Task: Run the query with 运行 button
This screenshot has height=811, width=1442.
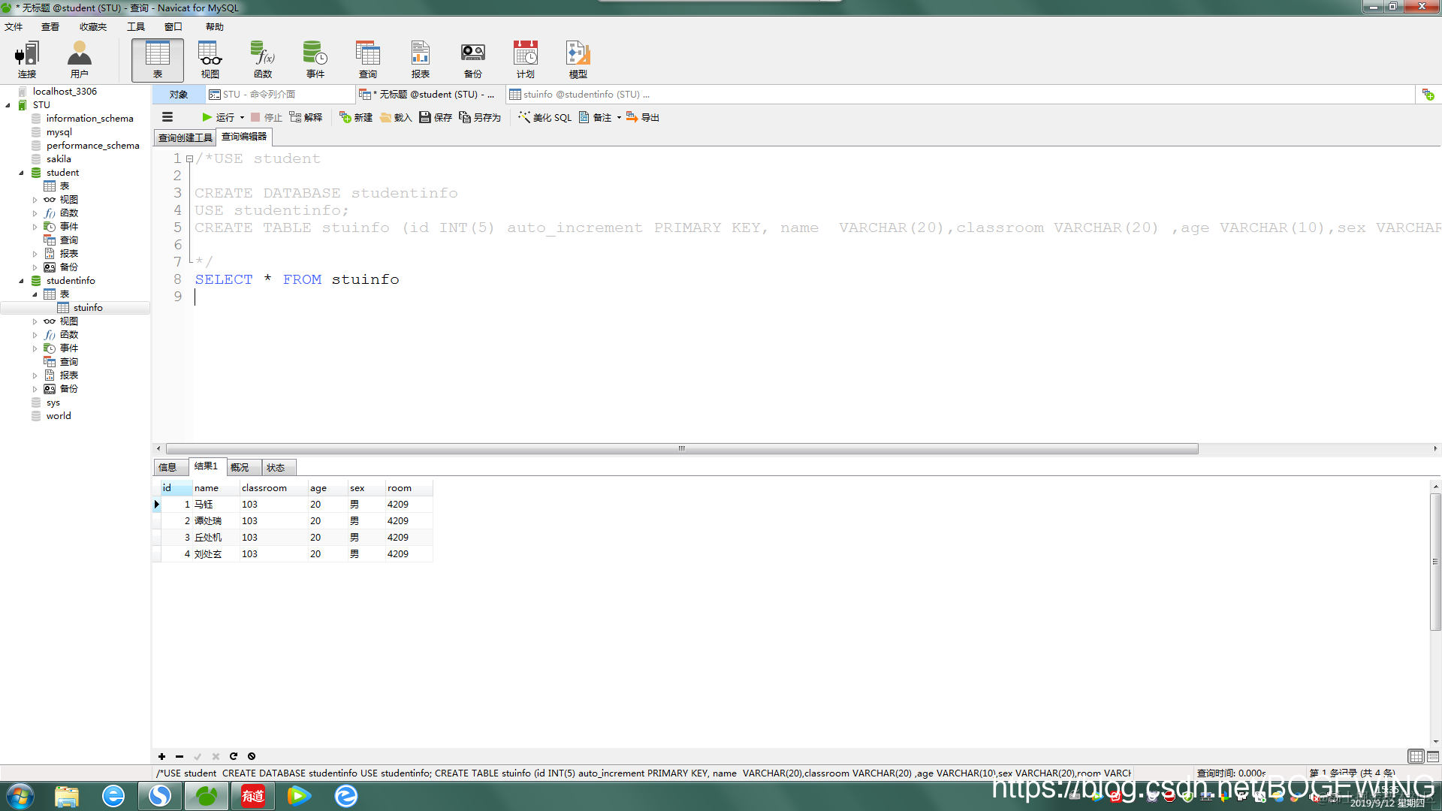Action: click(x=219, y=117)
